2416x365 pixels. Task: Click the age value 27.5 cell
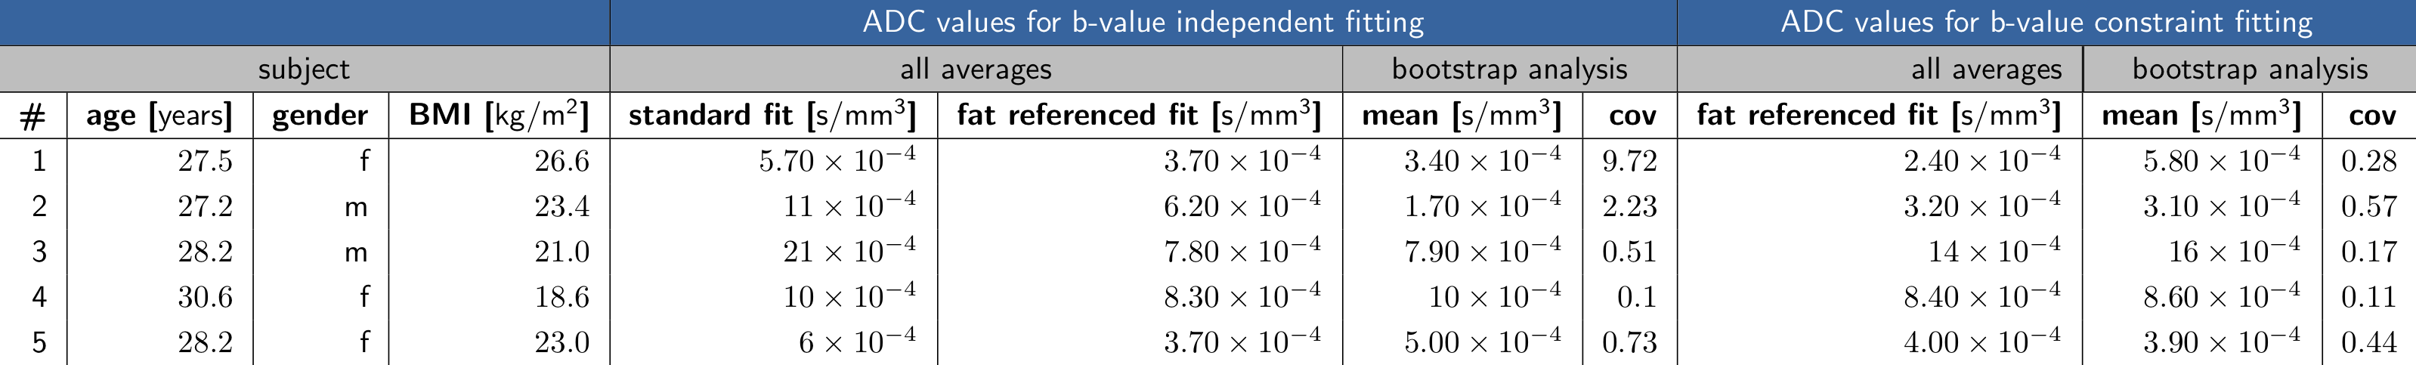click(205, 162)
